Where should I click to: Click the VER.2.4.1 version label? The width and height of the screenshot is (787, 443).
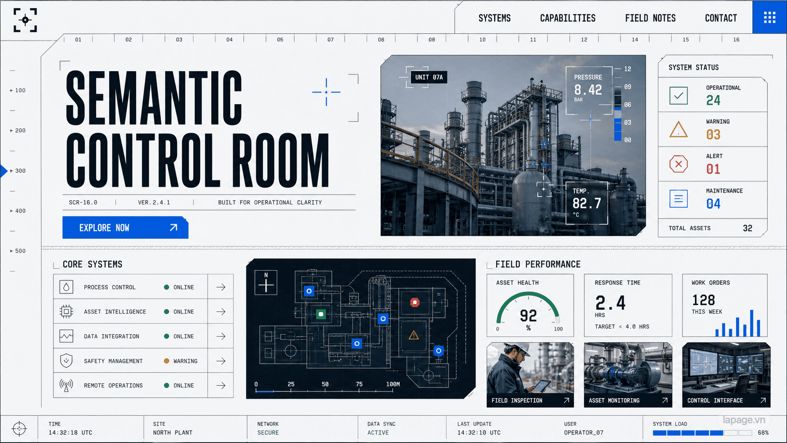(154, 202)
